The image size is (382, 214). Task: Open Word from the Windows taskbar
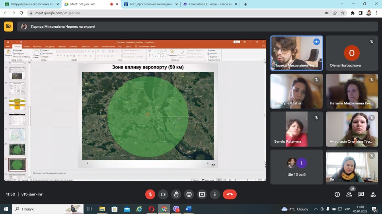(x=189, y=209)
